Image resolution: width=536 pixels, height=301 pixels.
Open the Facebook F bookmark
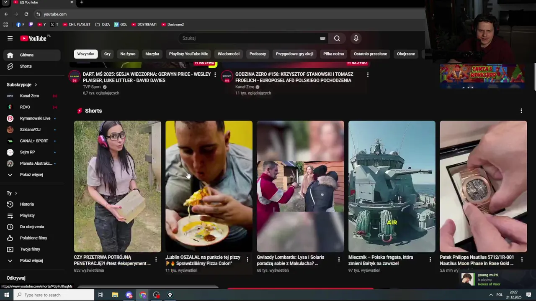click(x=20, y=25)
